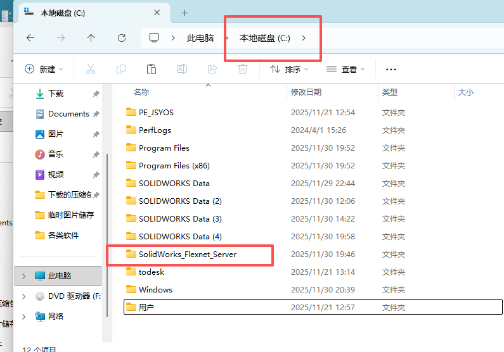Open a new tab with the plus button
Viewport: 504px width, 352px height.
184,13
